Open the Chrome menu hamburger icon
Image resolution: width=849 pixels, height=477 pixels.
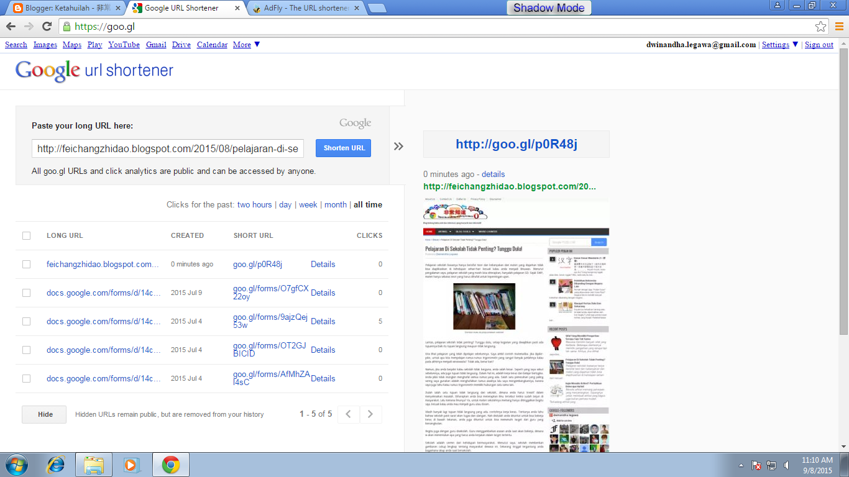click(839, 26)
